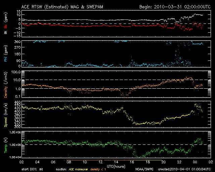This screenshot has height=172, width=215.
Task: Click the yellow ACE maneuver legend text
Action: click(x=78, y=169)
